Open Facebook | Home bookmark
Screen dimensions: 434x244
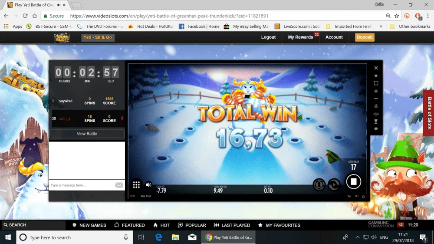[199, 26]
